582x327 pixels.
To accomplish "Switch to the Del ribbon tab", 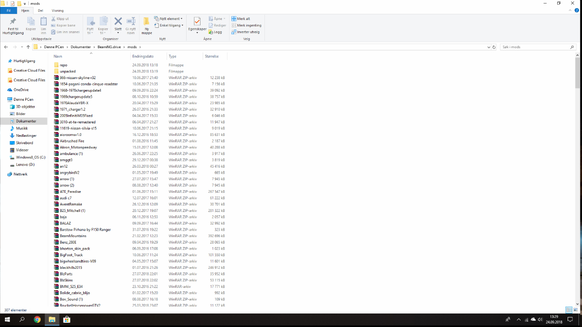I will [x=40, y=10].
